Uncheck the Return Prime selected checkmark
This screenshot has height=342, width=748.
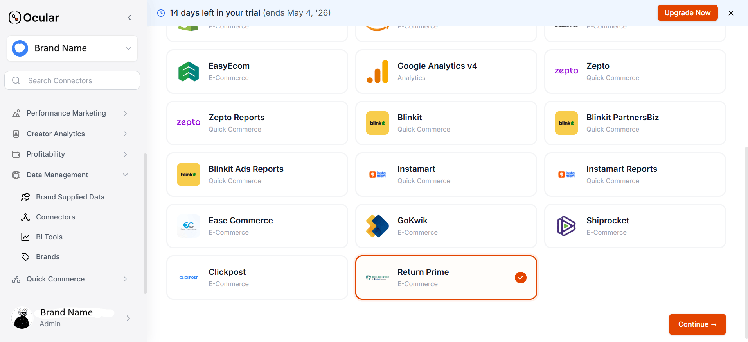tap(521, 278)
